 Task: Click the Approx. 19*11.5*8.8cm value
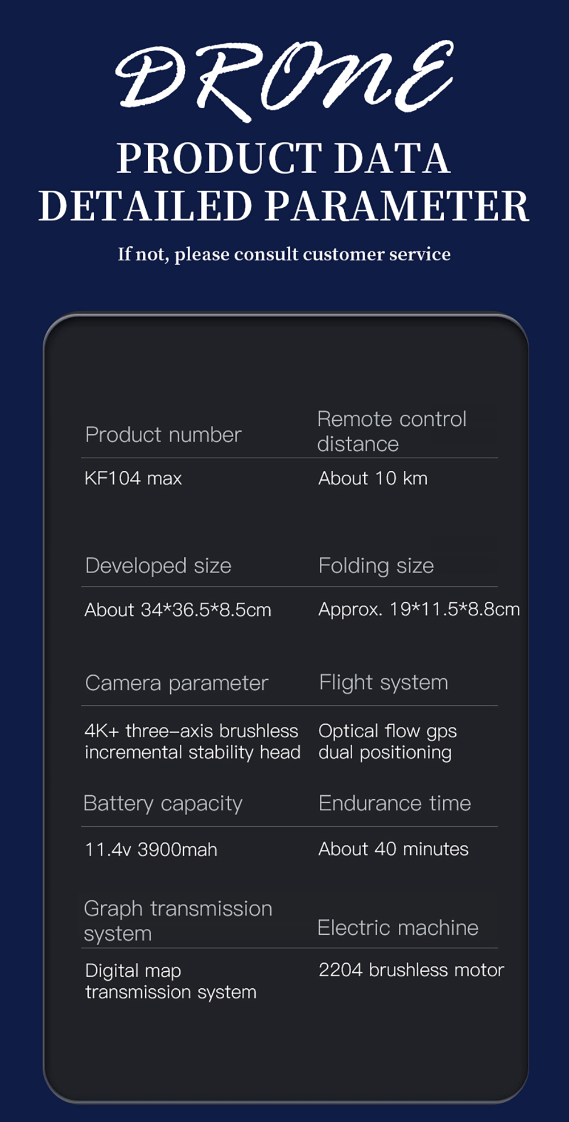click(419, 610)
